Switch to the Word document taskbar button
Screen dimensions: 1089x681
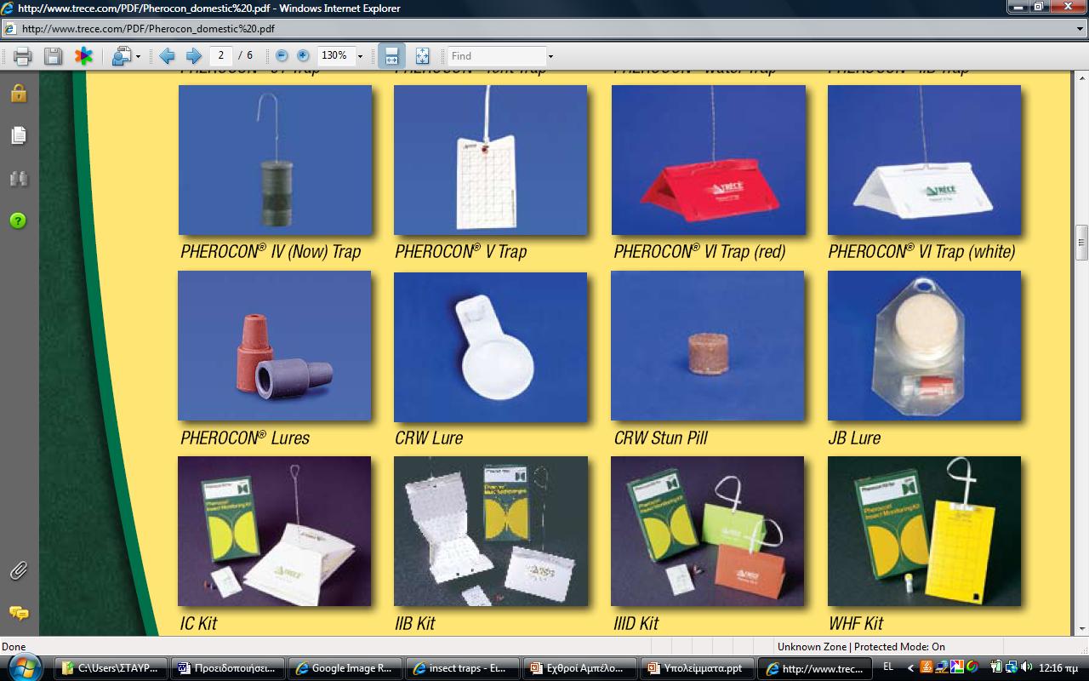227,668
